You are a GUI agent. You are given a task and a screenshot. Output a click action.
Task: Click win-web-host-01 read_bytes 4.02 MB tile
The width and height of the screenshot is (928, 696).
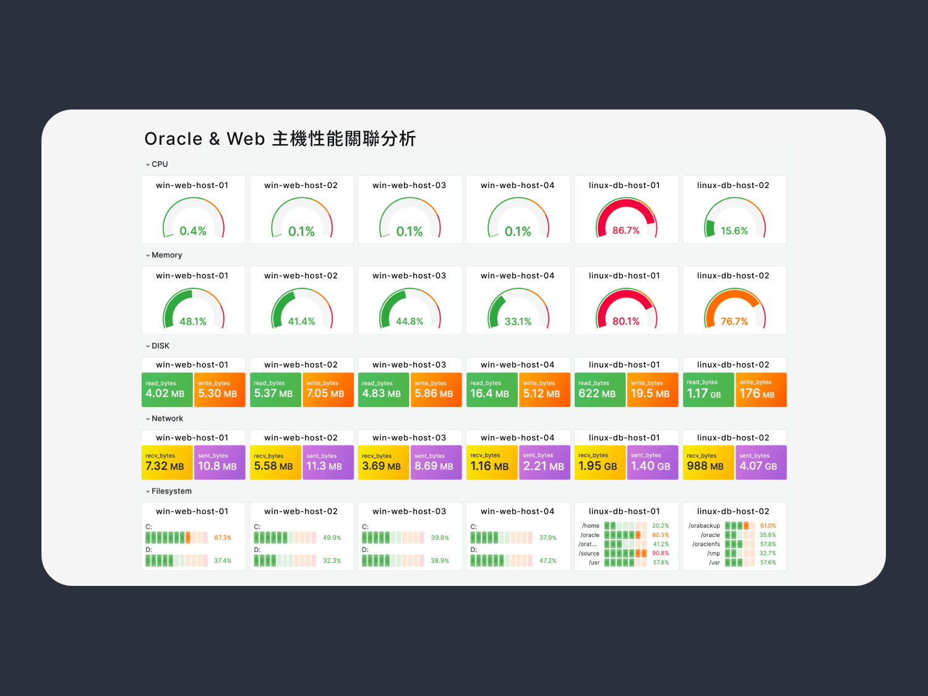click(167, 390)
